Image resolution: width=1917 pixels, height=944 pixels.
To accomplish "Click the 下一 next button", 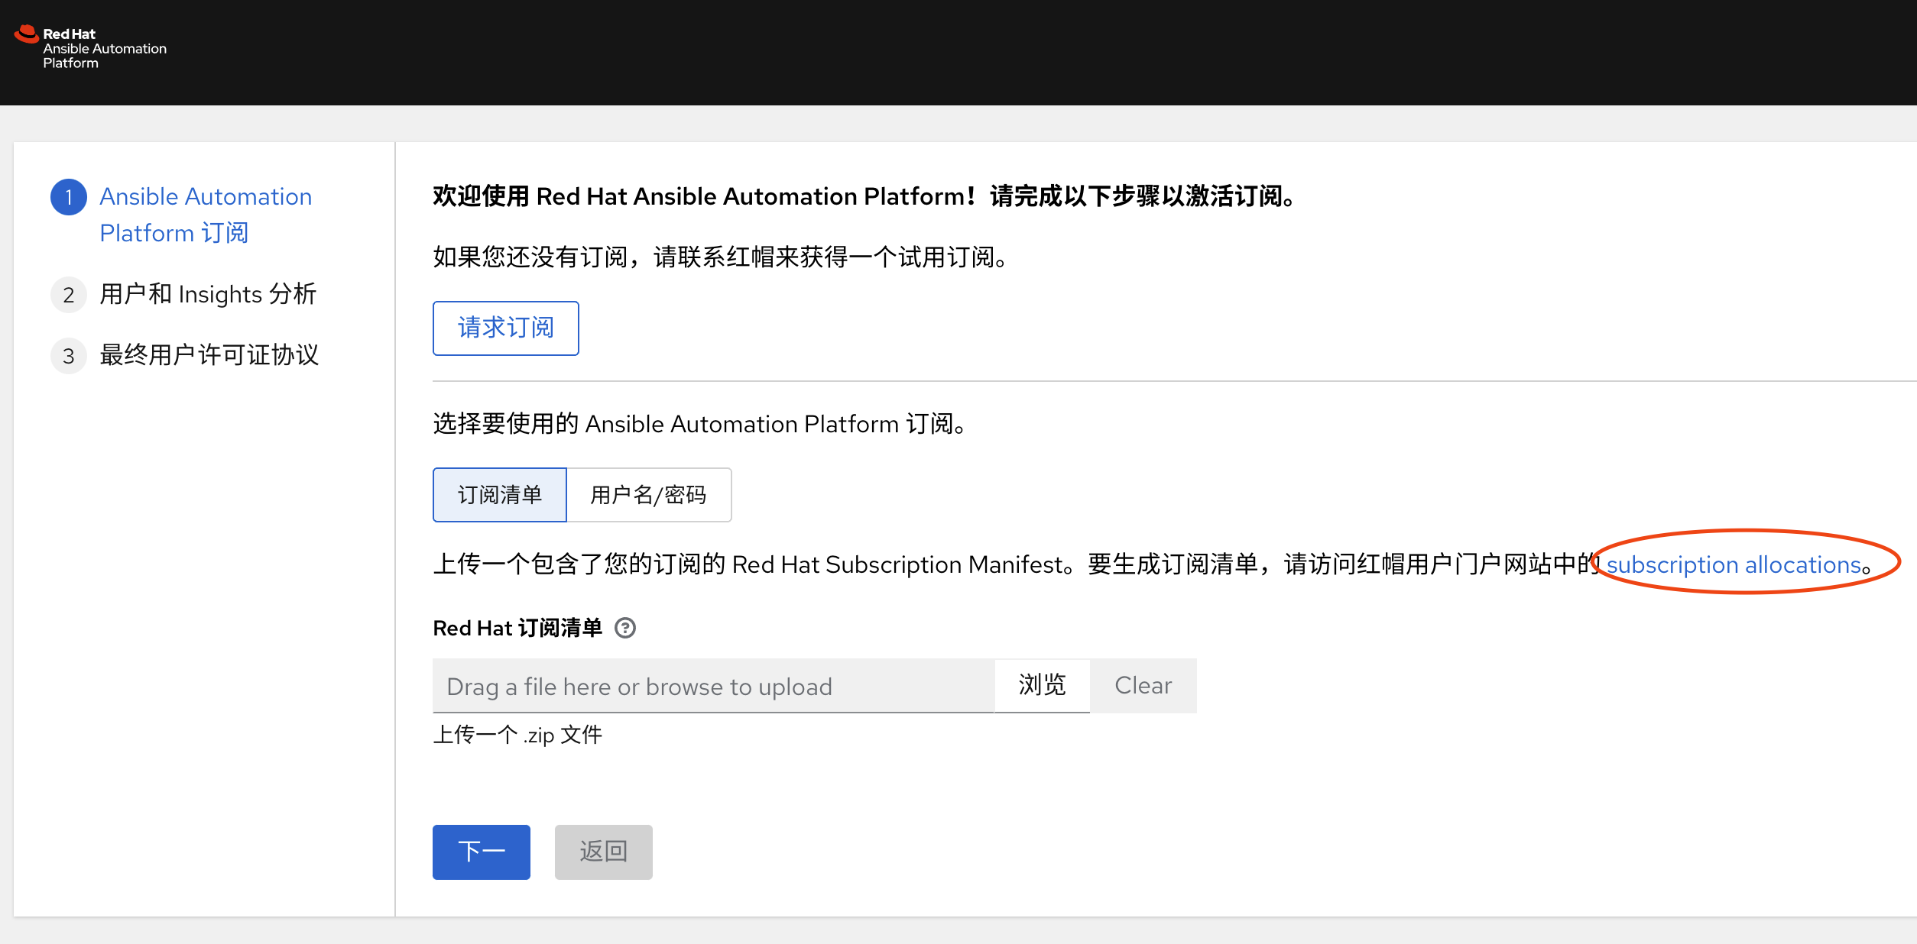I will pos(481,852).
